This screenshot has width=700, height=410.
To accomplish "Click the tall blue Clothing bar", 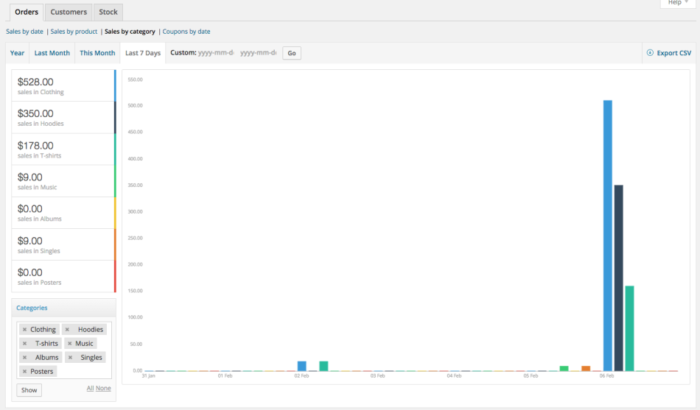I will click(608, 236).
